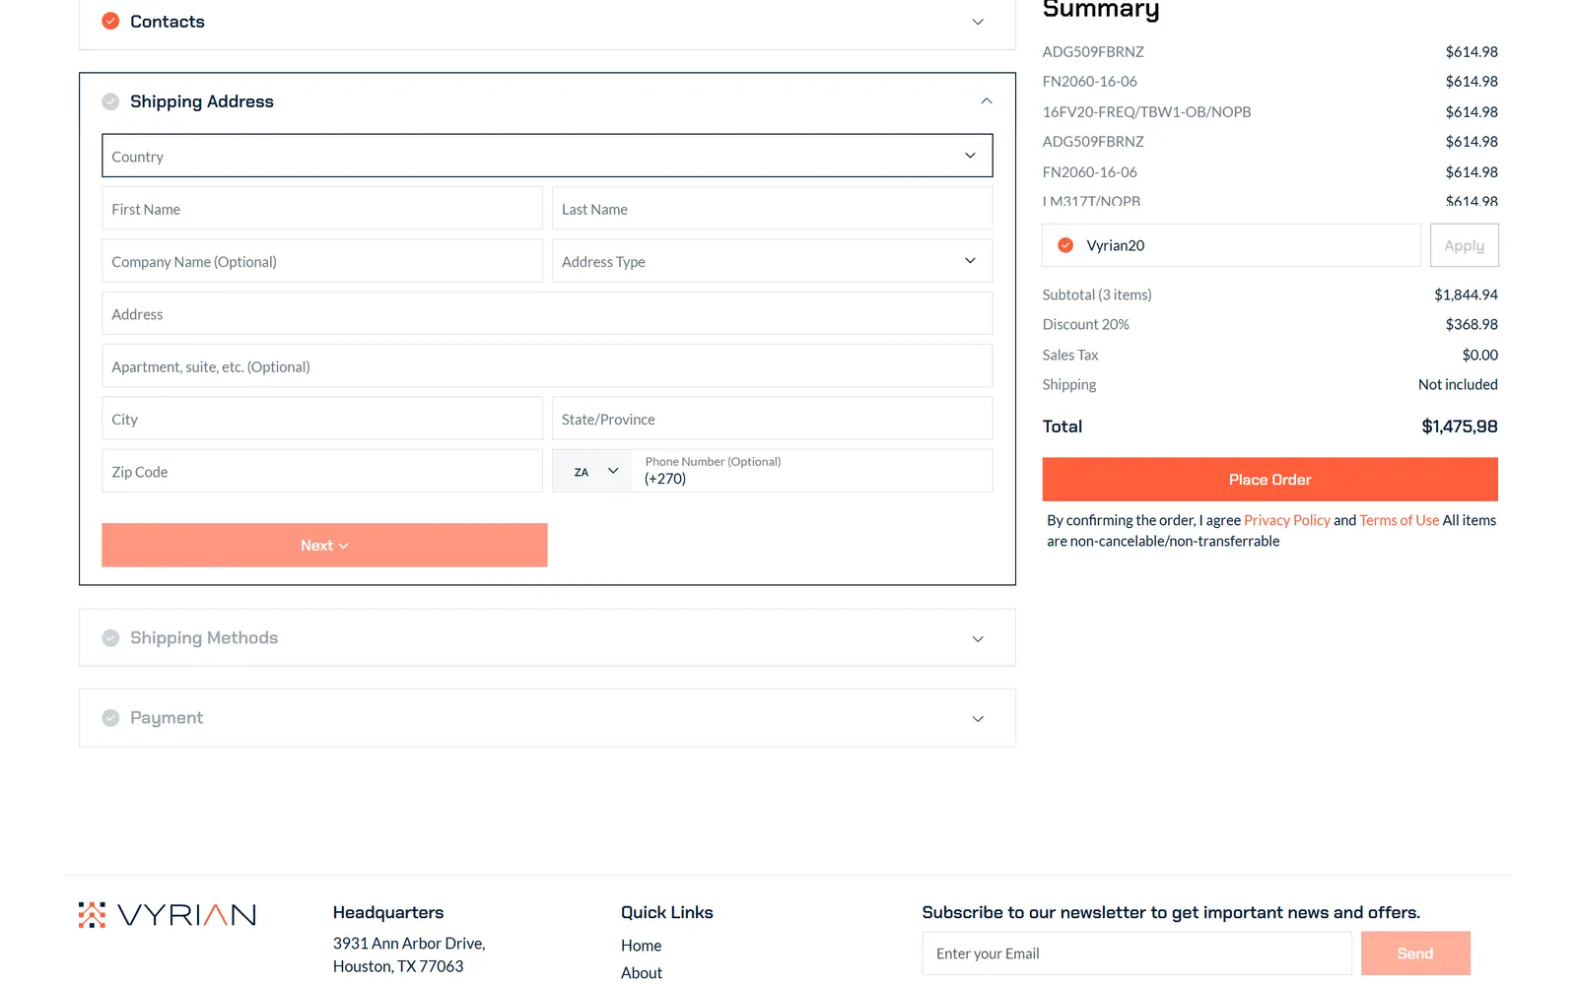Click the Shipping Not included value

click(1458, 384)
